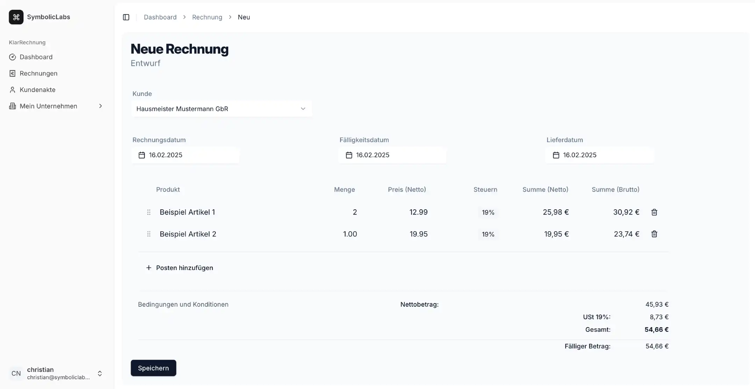This screenshot has height=389, width=755.
Task: Add a new line with Posten hinzufügen
Action: coord(185,268)
